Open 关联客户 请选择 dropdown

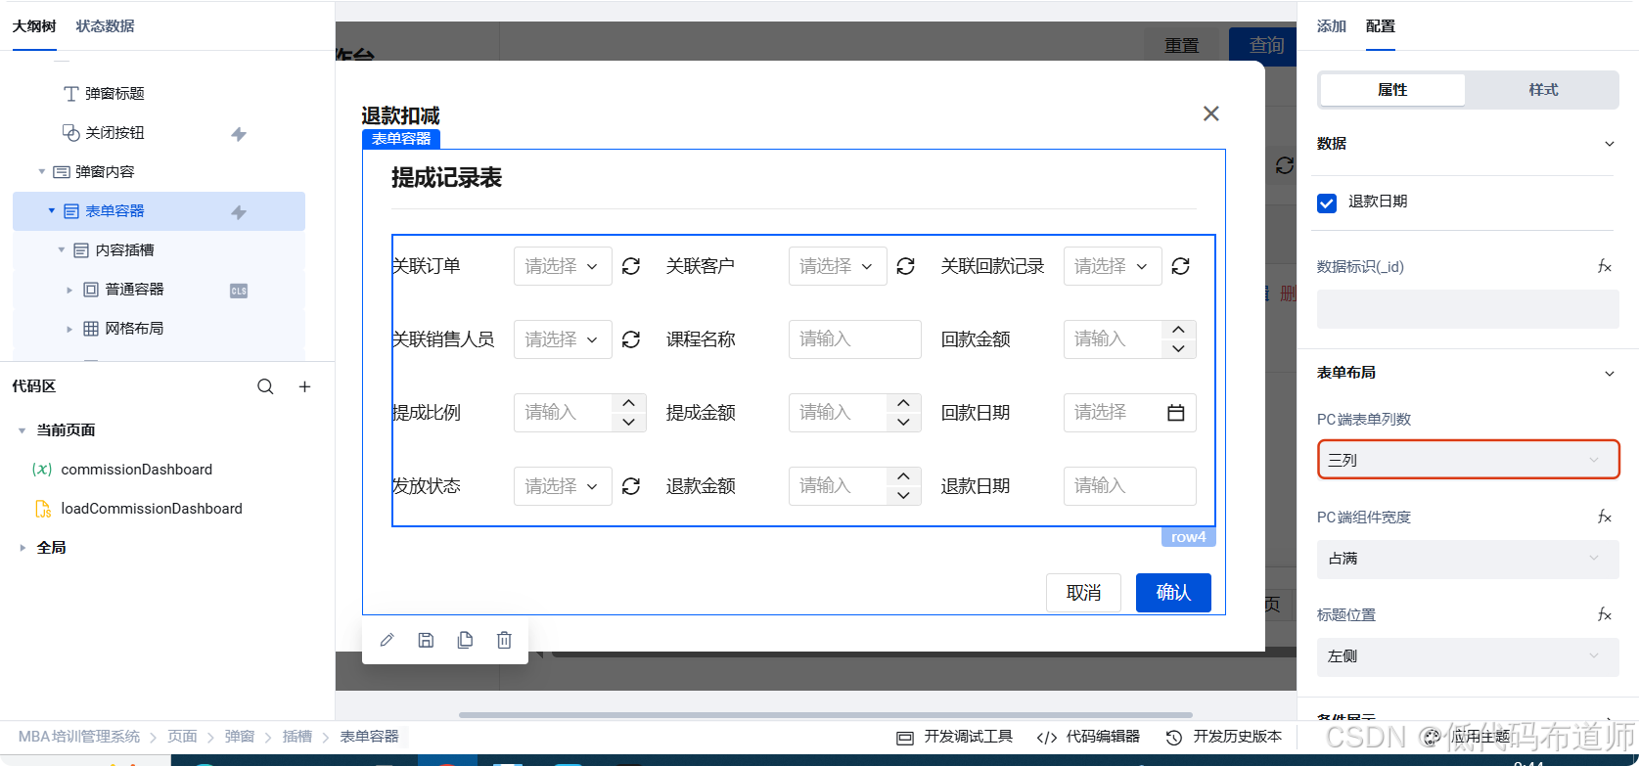[x=838, y=266]
